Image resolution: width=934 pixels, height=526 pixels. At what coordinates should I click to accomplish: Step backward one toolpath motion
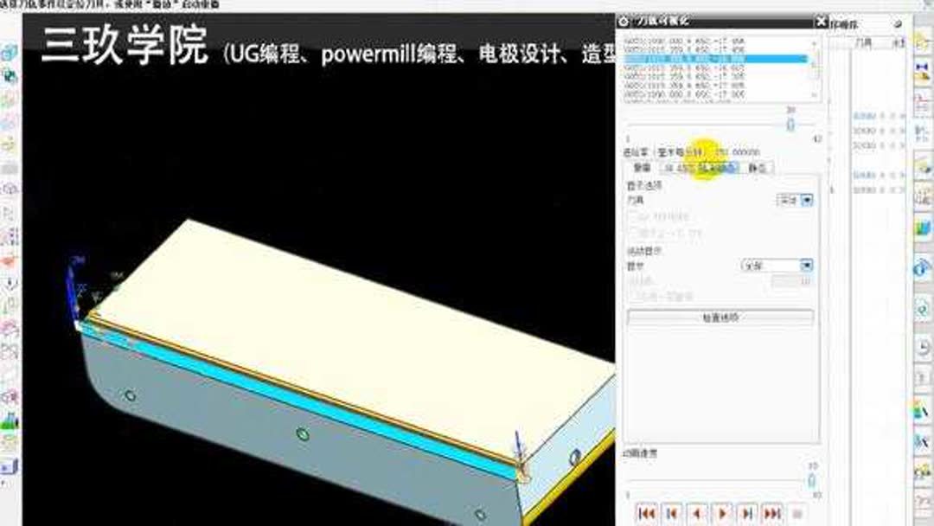(673, 513)
